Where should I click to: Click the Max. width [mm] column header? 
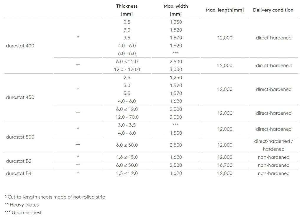pyautogui.click(x=176, y=10)
